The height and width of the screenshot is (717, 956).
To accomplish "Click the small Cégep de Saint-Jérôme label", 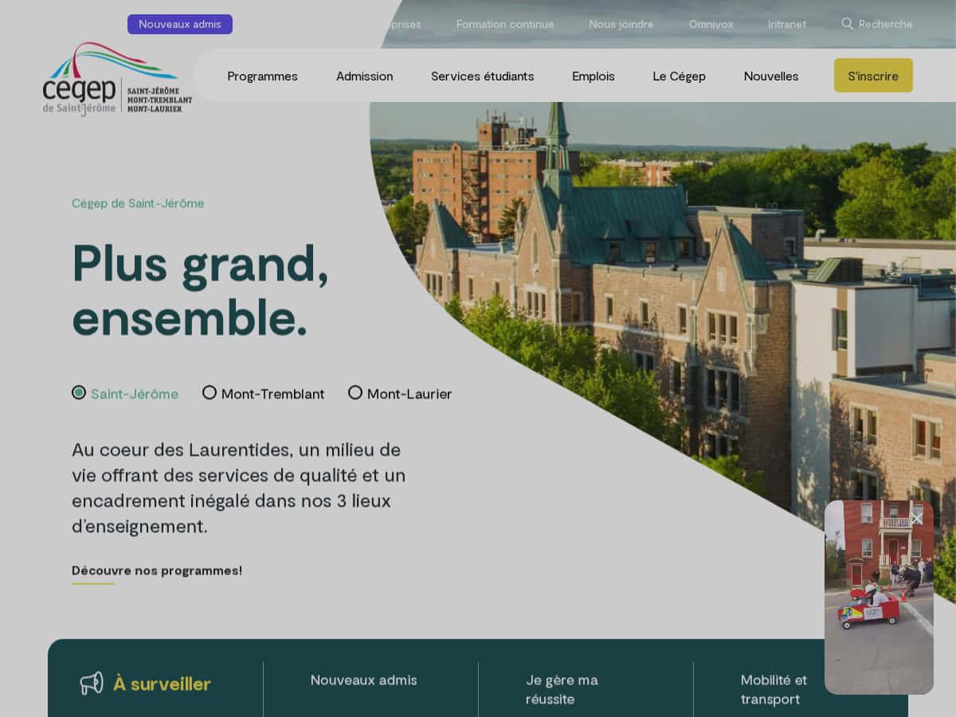I will click(x=138, y=203).
